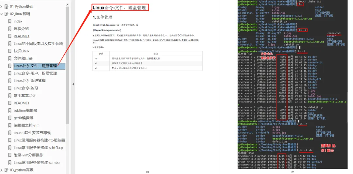Viewport: 353px width, 174px height.
Task: Jump to gedit编辑器 bookmark
Action: tap(24, 118)
